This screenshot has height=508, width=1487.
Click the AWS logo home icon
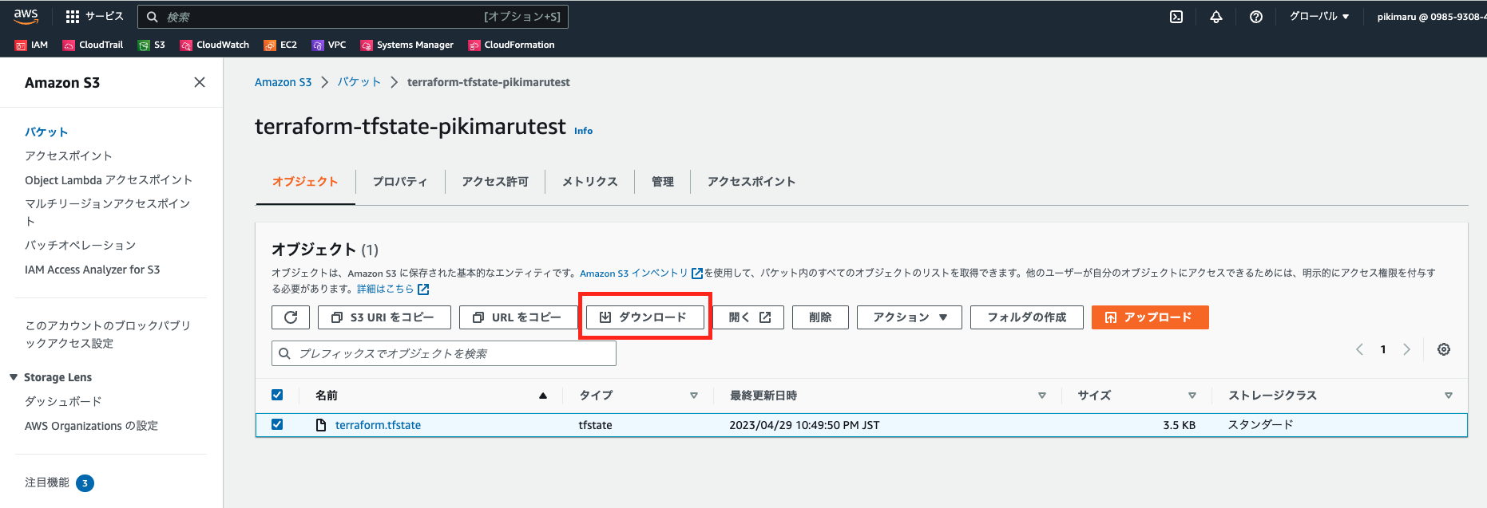tap(26, 16)
